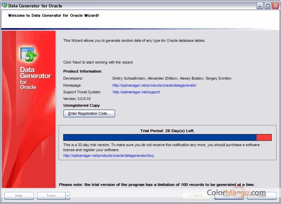Click the developers names text

tap(172, 79)
